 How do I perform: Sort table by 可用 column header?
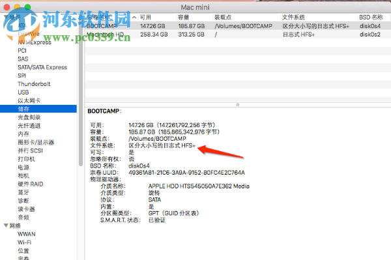[157, 17]
